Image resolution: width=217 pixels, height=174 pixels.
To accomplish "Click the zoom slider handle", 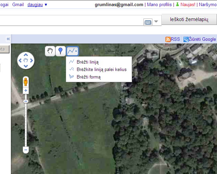I will tap(25, 101).
